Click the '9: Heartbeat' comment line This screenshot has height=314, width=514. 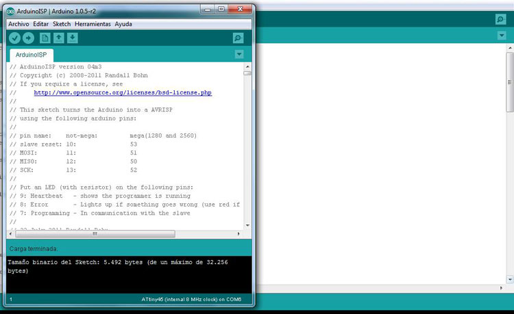(x=100, y=196)
